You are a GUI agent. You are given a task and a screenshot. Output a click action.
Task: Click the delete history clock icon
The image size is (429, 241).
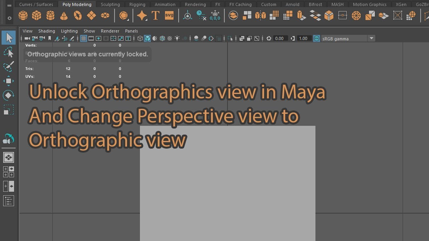pyautogui.click(x=201, y=15)
